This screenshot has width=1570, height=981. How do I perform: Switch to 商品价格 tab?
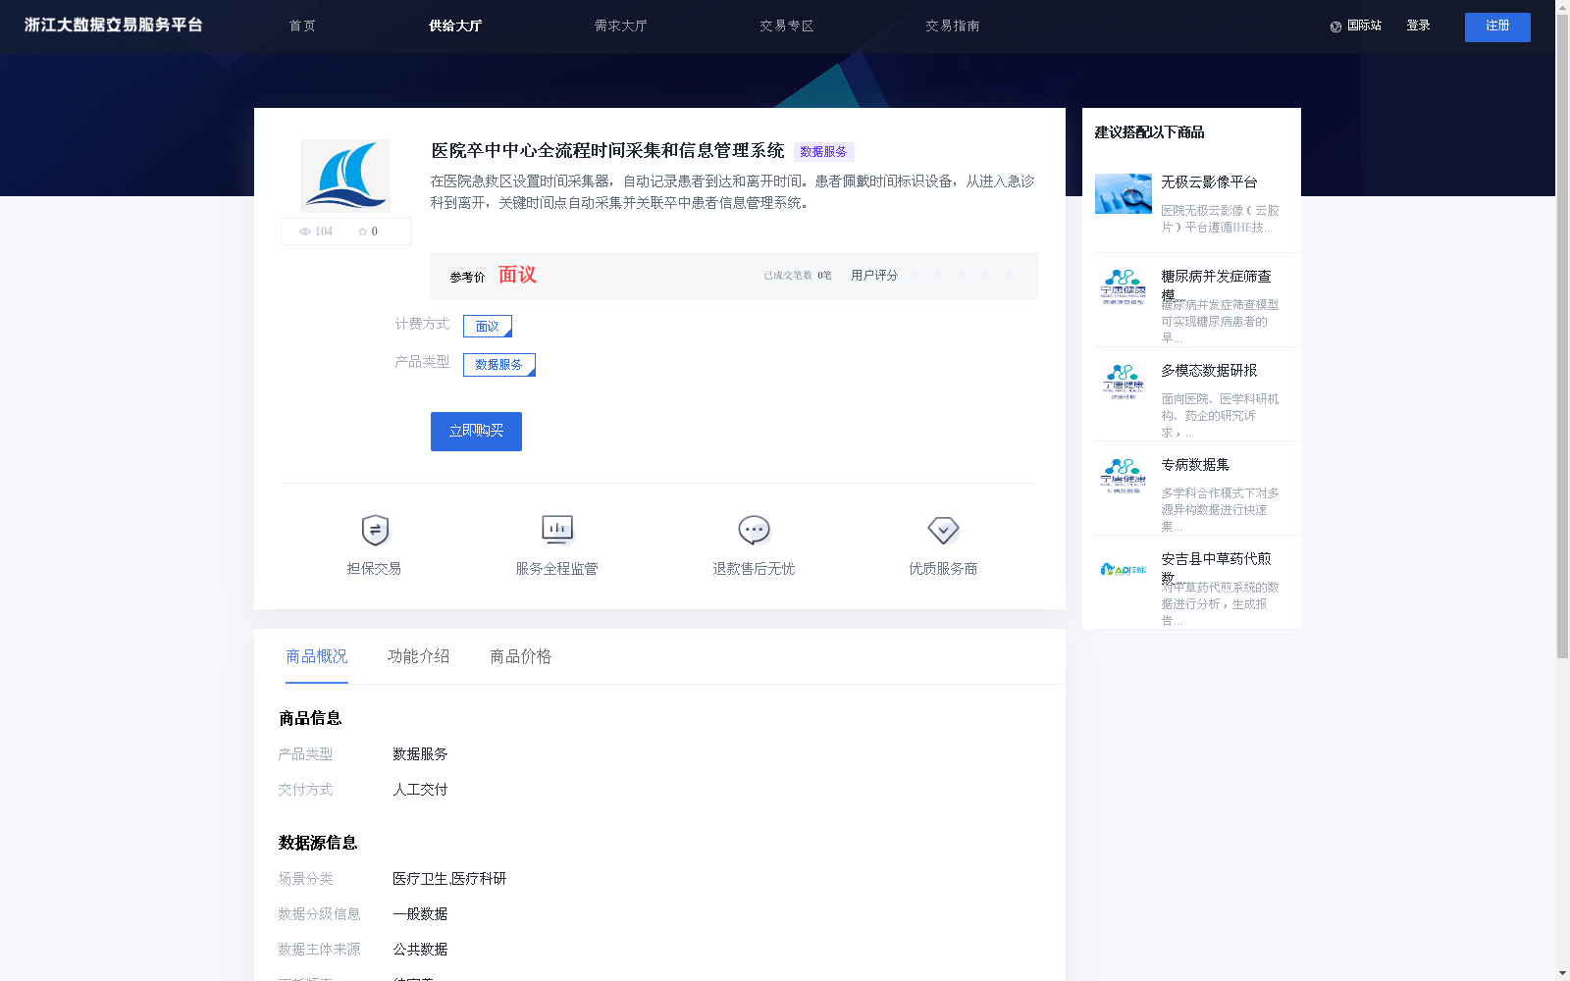[x=521, y=656]
